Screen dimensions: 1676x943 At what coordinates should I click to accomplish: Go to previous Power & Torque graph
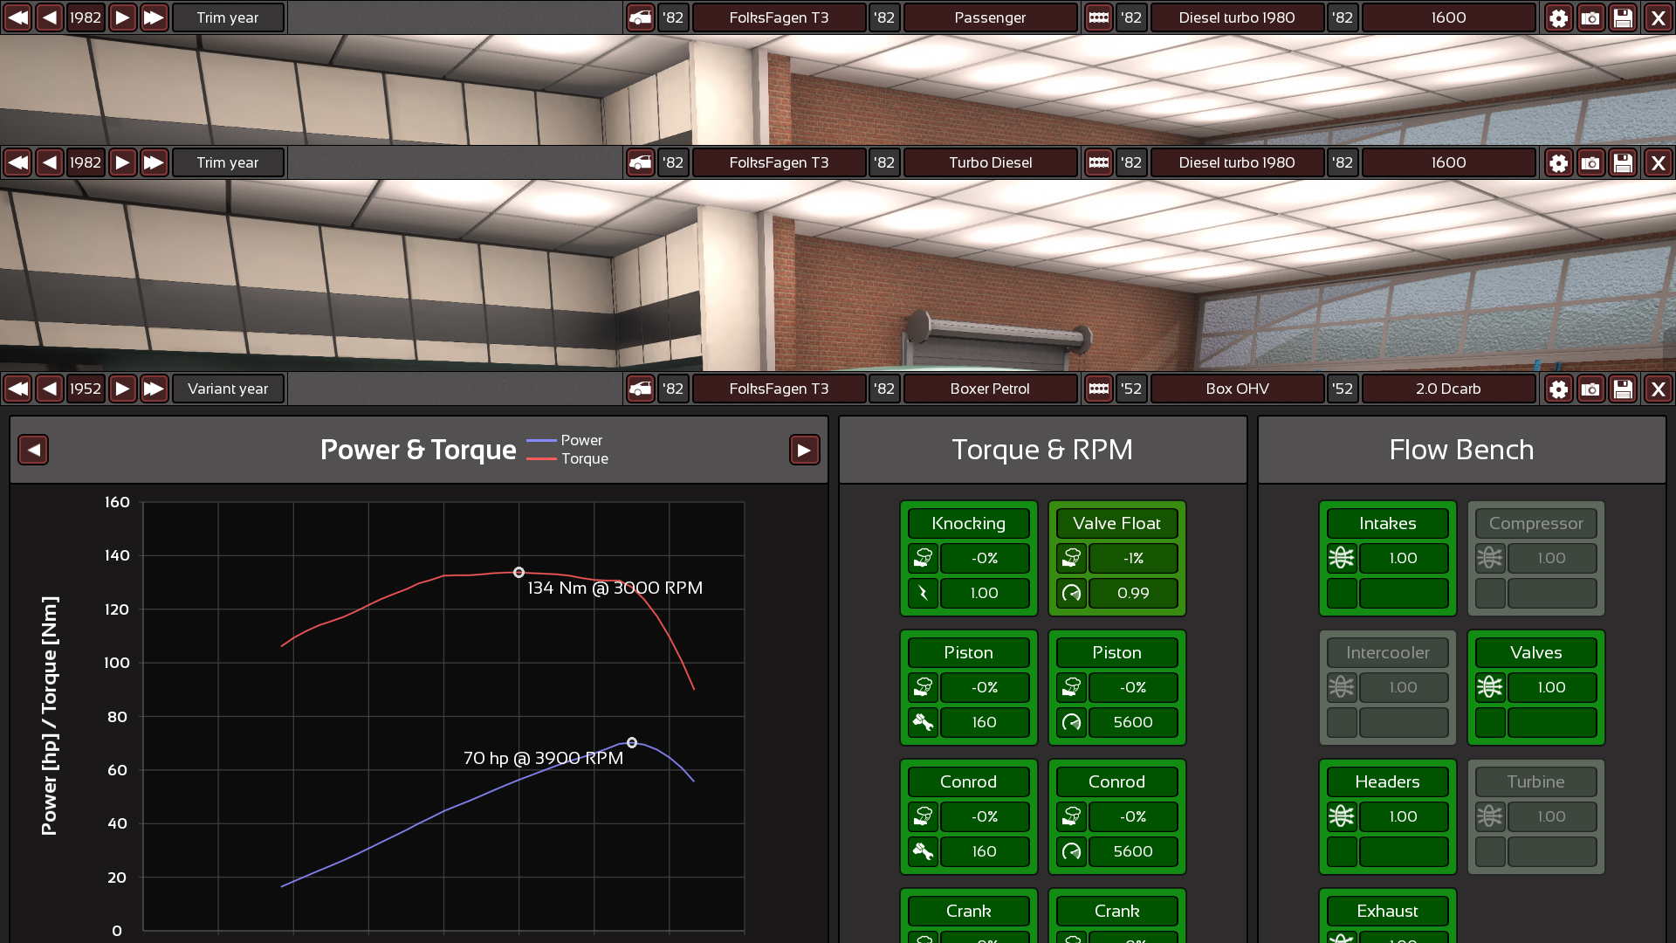pos(33,450)
